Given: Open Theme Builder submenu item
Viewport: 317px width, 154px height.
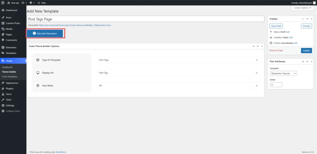Looking at the screenshot, I should click(x=9, y=72).
